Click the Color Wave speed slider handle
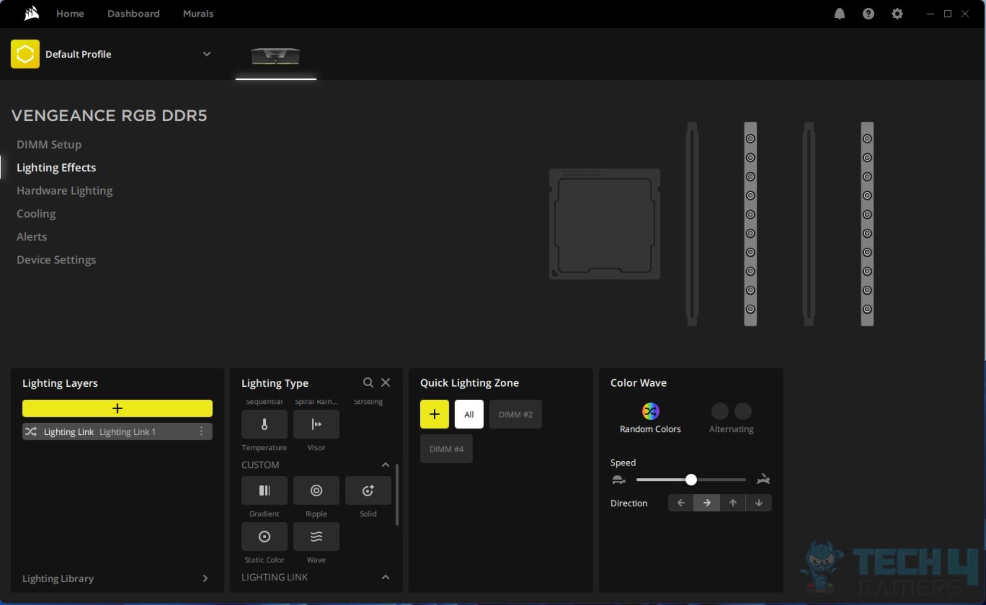Image resolution: width=986 pixels, height=605 pixels. 691,479
